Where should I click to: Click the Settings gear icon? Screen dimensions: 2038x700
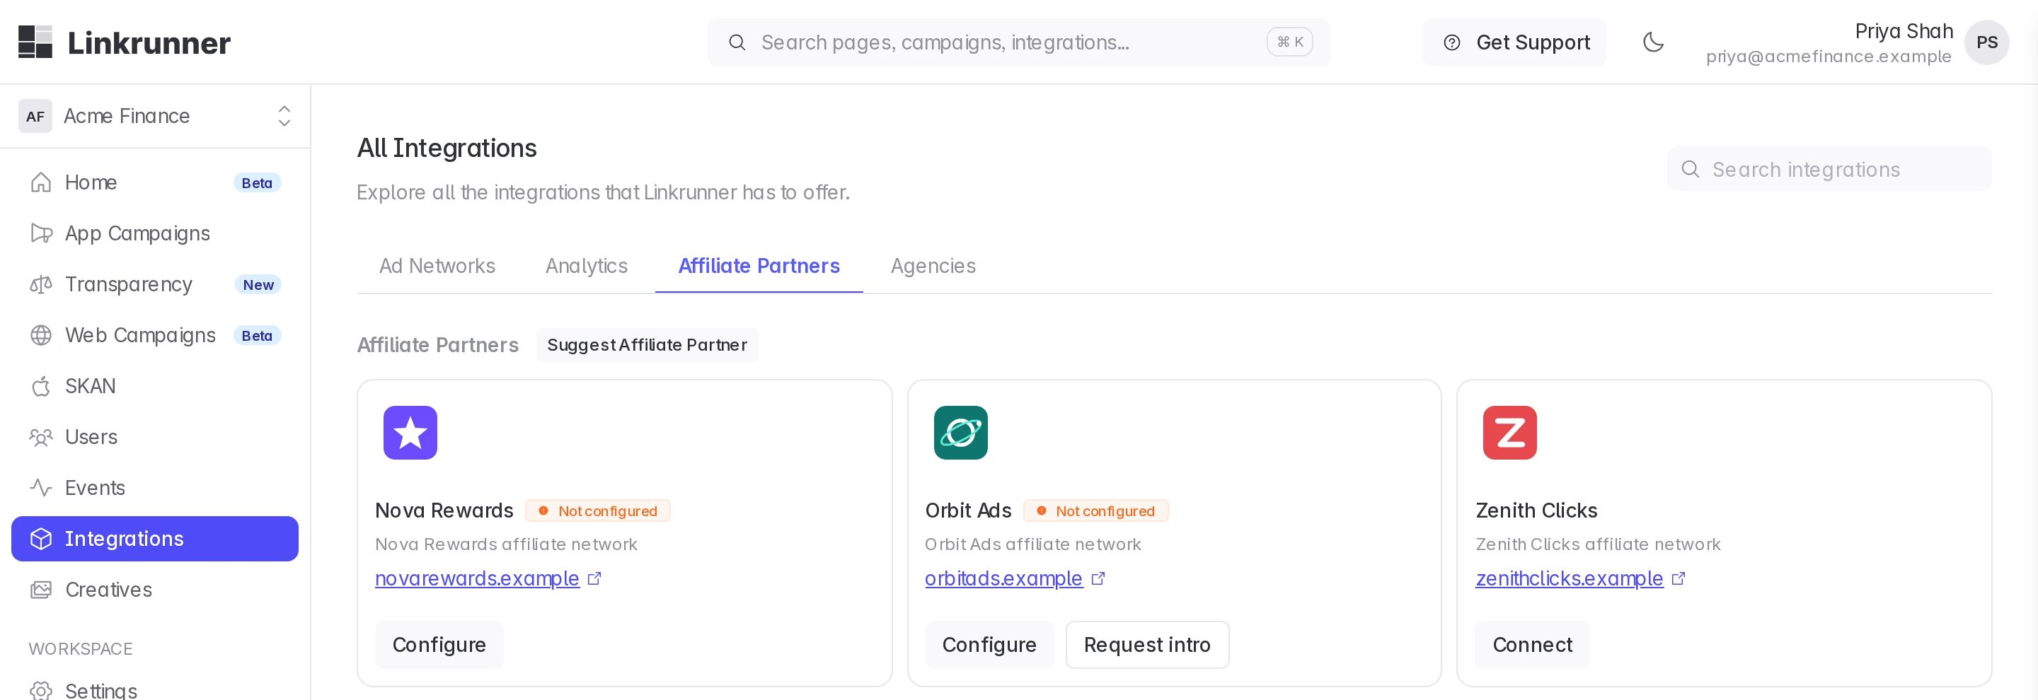(x=41, y=691)
